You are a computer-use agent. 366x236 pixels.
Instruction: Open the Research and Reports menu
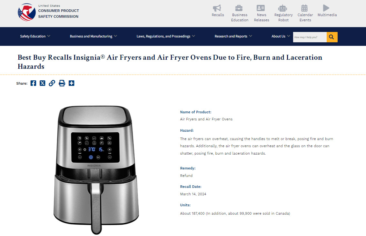(x=233, y=36)
